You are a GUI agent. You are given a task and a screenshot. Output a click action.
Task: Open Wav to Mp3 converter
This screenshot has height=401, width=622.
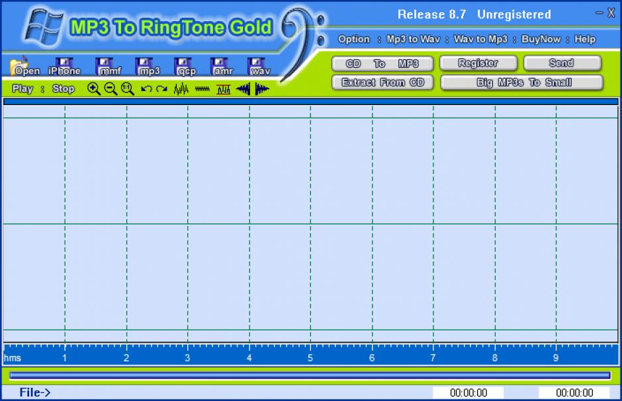[481, 39]
